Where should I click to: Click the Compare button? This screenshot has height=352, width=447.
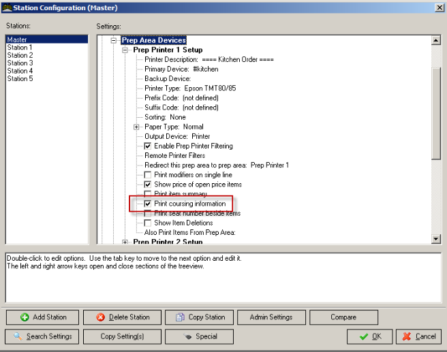[x=343, y=317]
